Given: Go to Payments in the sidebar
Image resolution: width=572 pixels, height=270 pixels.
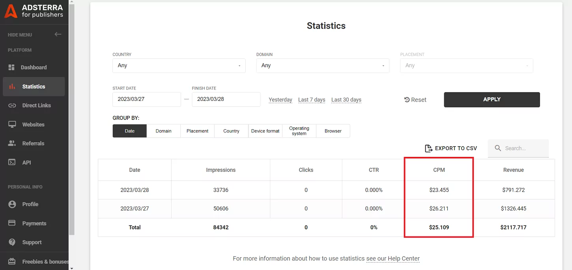Looking at the screenshot, I should 34,223.
